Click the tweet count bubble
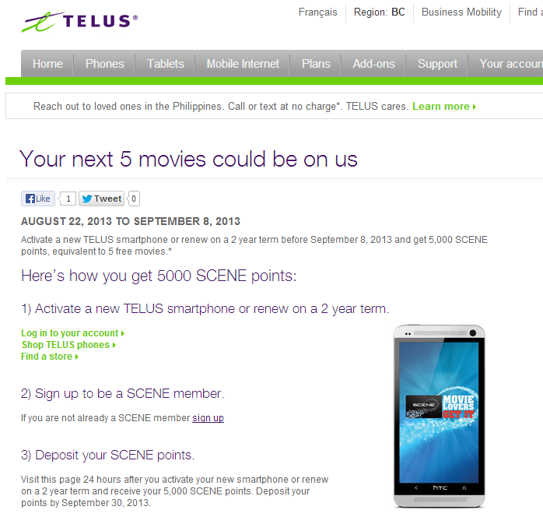The image size is (543, 524). [134, 199]
